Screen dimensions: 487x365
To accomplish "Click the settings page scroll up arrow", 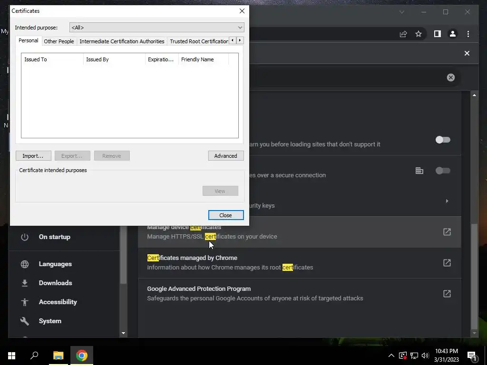I will click(474, 95).
